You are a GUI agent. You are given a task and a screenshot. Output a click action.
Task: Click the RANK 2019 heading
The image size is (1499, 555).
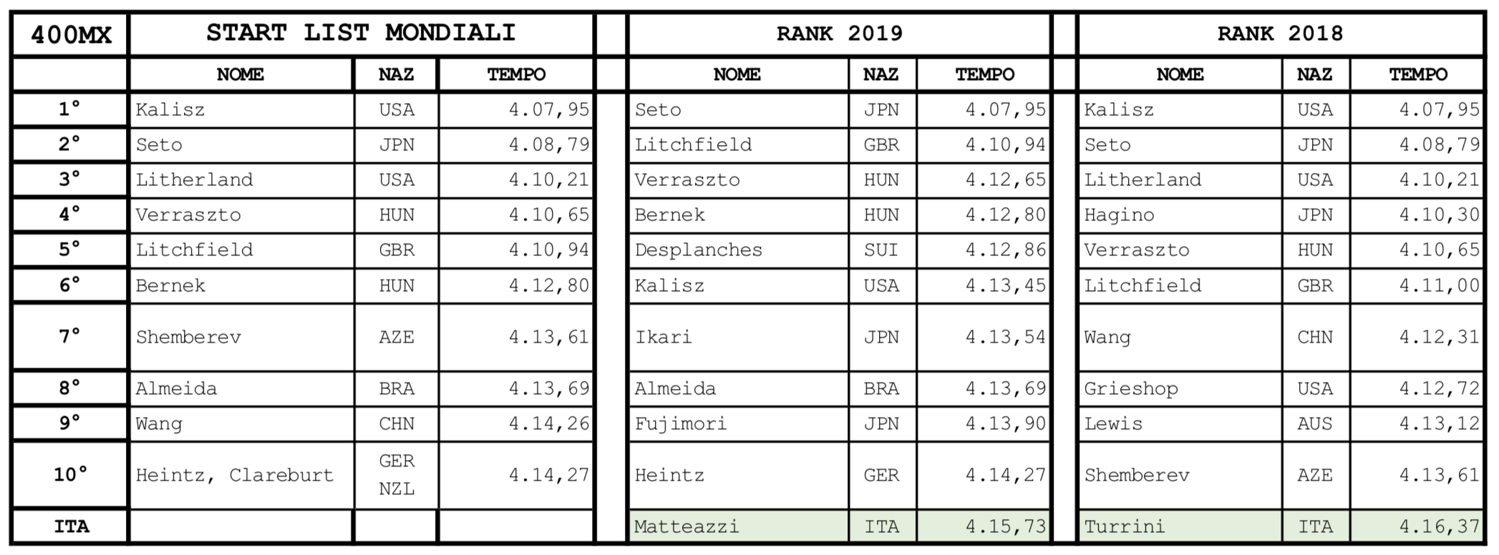click(x=839, y=34)
